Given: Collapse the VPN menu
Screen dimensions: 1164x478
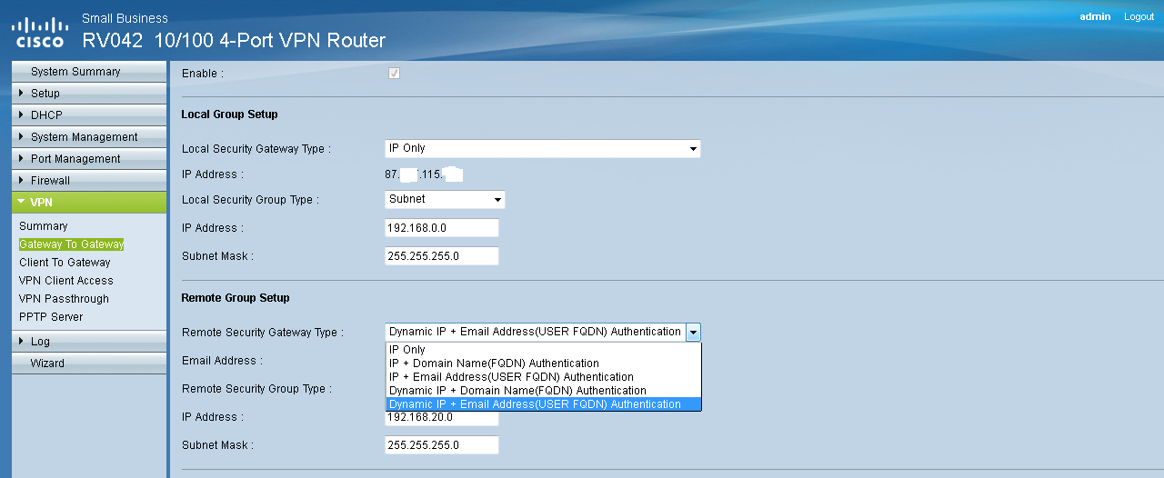Looking at the screenshot, I should click(89, 203).
